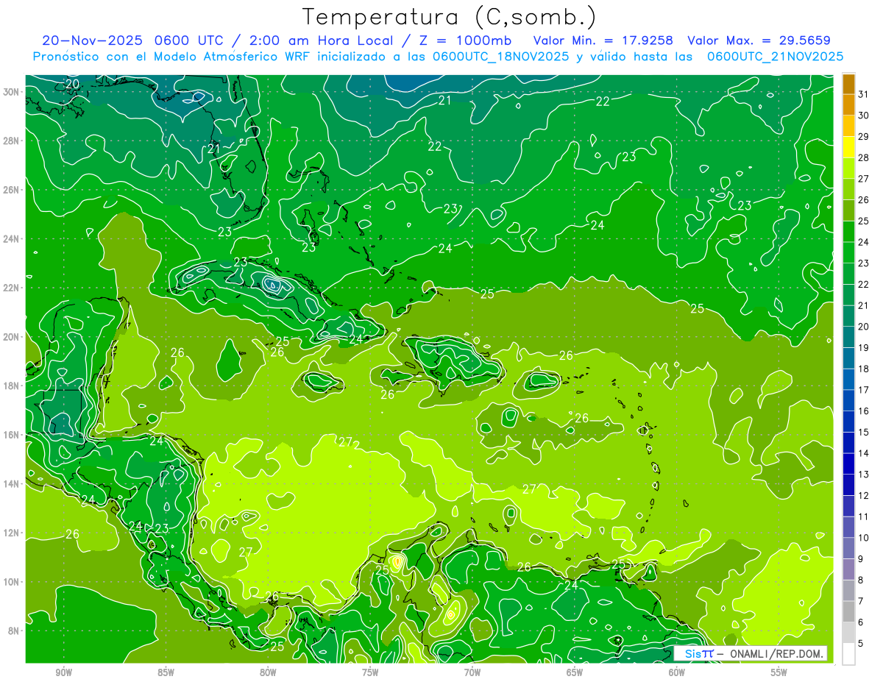The height and width of the screenshot is (682, 883).
Task: Click the 80W longitude axis label
Action: [x=268, y=673]
